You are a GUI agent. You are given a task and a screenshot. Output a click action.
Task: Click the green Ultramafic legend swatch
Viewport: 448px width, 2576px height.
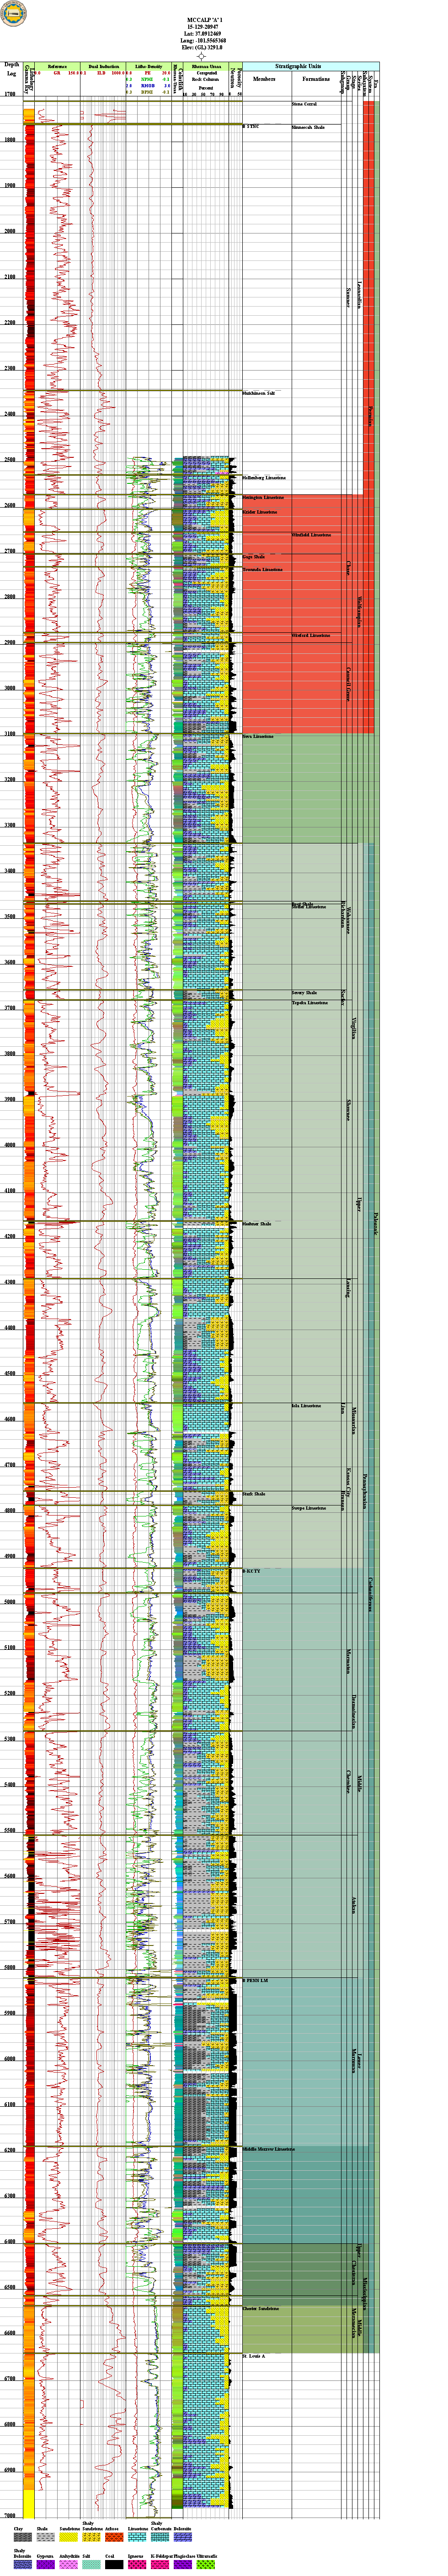point(206,2565)
